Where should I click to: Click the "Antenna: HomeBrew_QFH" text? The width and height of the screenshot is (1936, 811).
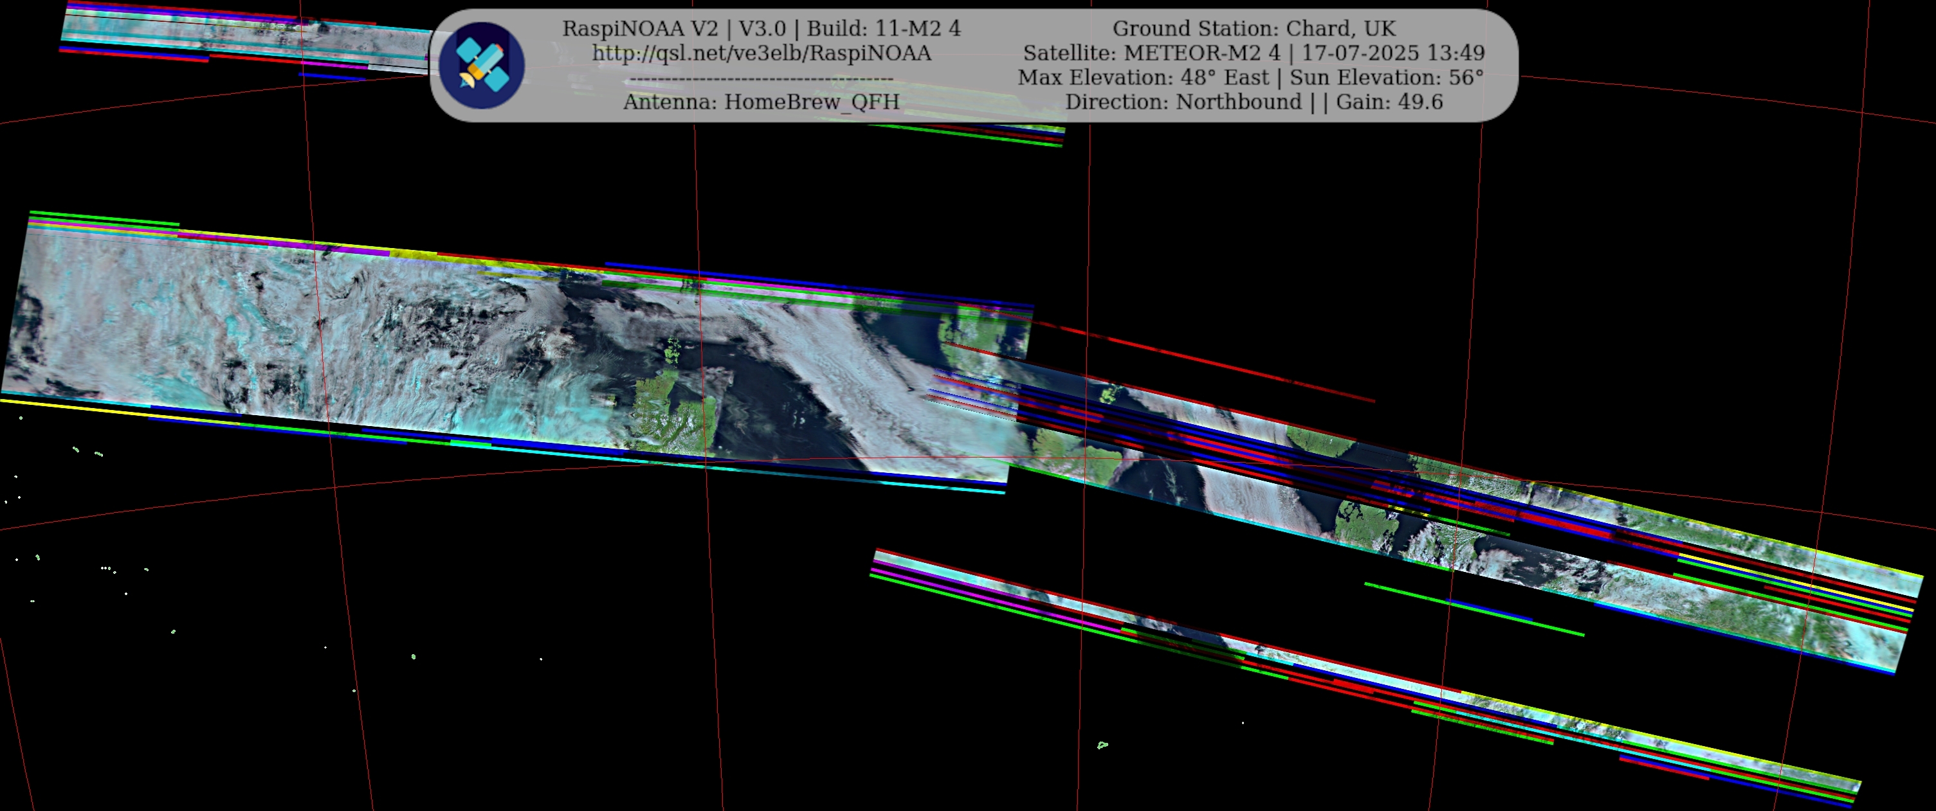[x=762, y=102]
